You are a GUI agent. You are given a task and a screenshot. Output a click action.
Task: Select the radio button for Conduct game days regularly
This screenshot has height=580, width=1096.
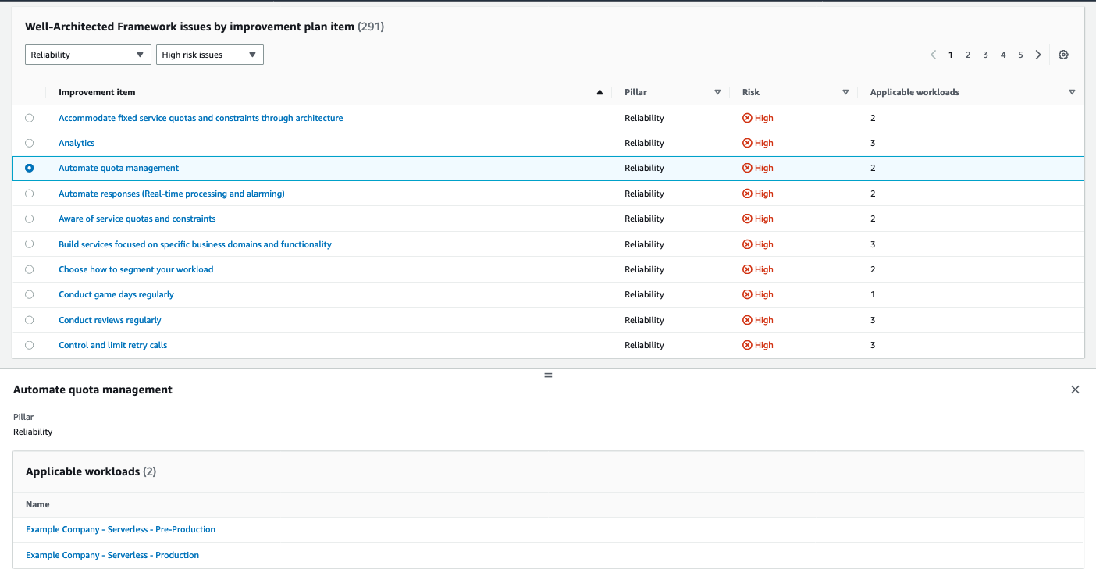tap(29, 294)
